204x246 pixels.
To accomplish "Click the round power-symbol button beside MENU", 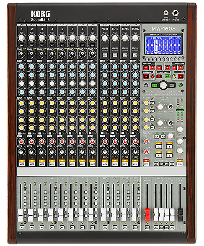I will coord(146,85).
